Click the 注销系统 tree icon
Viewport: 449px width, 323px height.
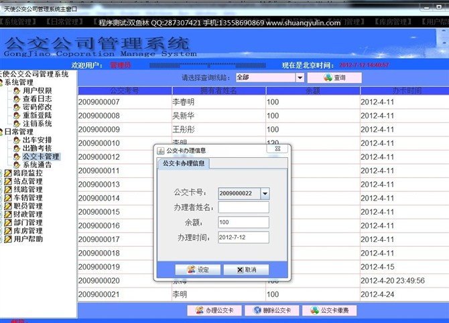pyautogui.click(x=17, y=124)
